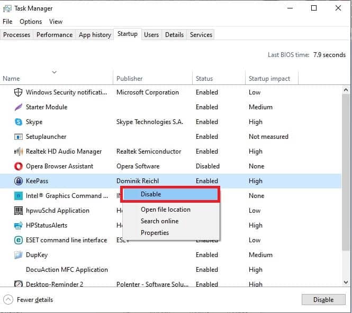Click the DupKey folder icon
Screen dimensions: 352x313
[18, 255]
